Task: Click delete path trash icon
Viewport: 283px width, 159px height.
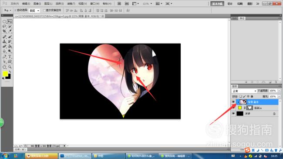Action: tap(276, 82)
